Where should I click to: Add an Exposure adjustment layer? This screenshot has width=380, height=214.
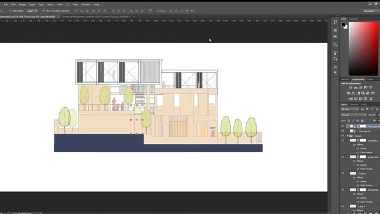366,87
